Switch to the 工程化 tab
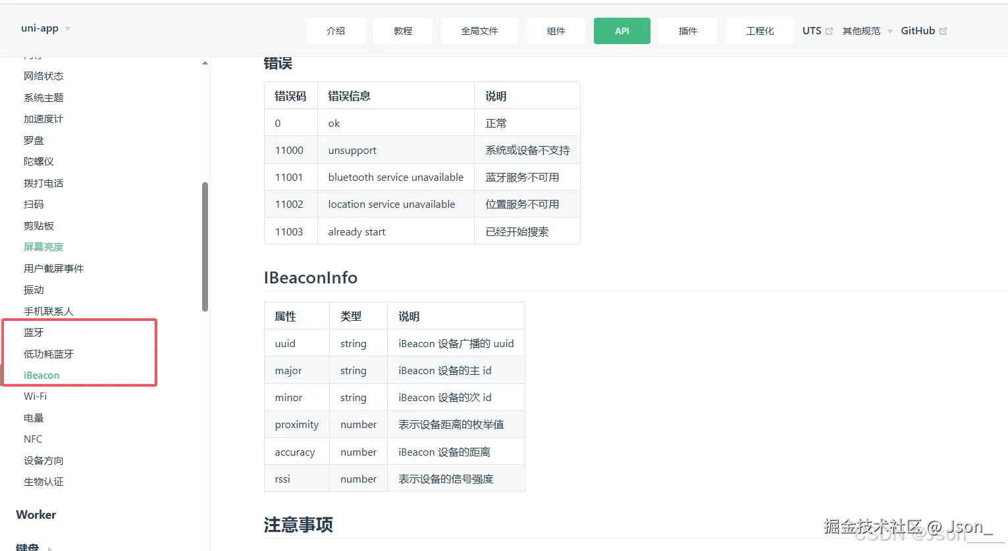 760,31
